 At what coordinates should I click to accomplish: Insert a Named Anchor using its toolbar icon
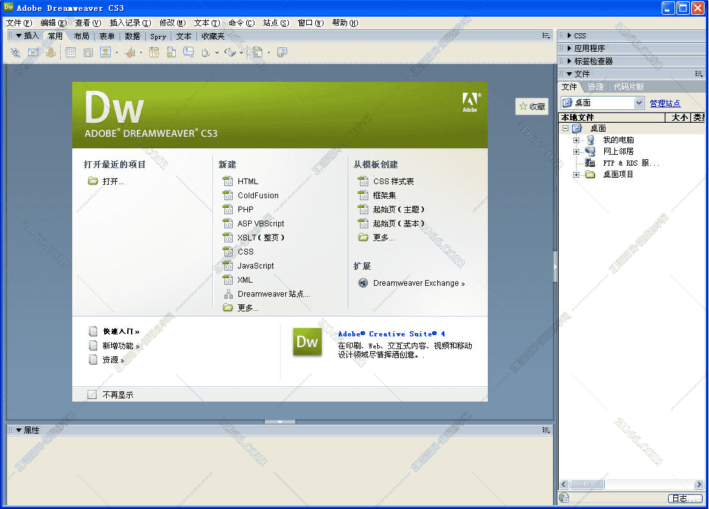pos(51,52)
